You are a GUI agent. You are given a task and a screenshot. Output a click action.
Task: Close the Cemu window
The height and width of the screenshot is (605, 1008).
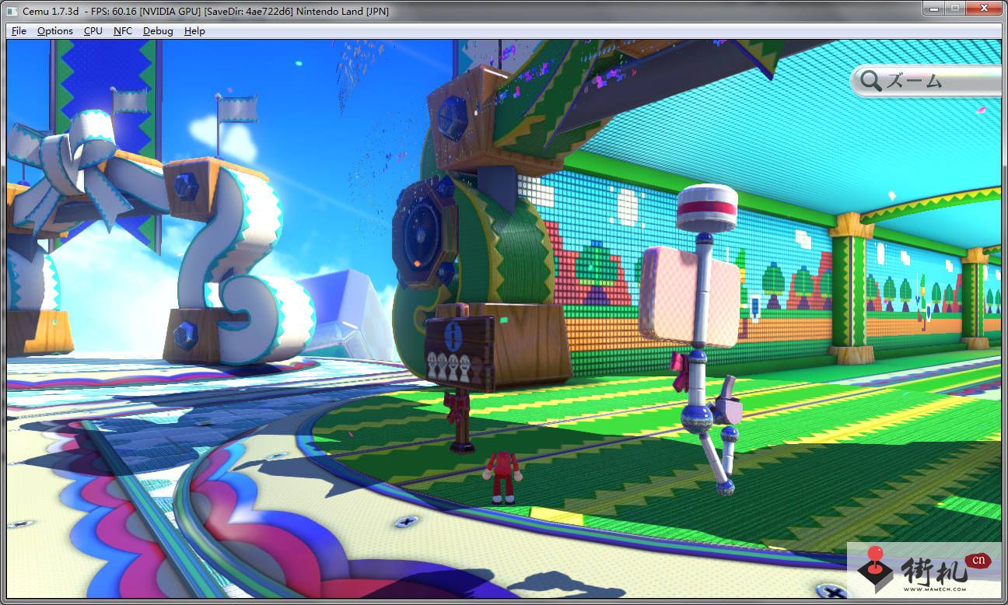pyautogui.click(x=983, y=9)
